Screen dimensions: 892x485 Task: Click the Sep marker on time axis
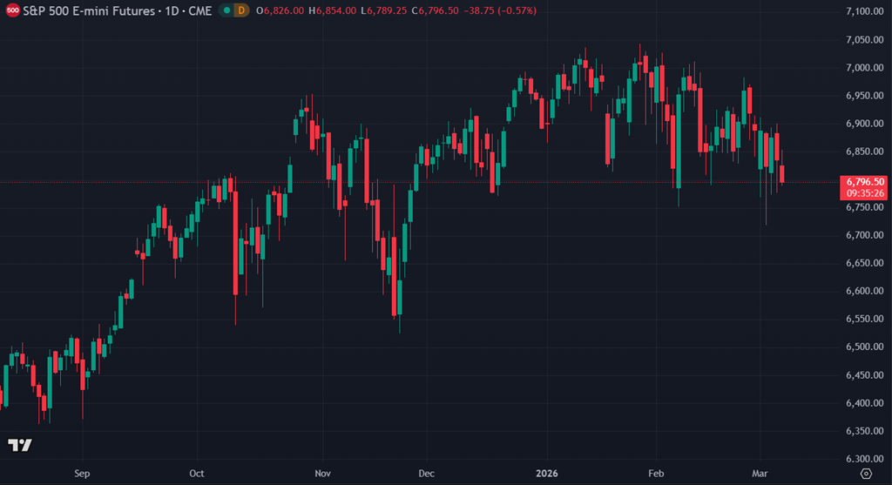(82, 474)
